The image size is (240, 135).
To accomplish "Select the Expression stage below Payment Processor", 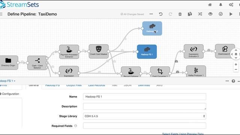I will click(69, 72).
